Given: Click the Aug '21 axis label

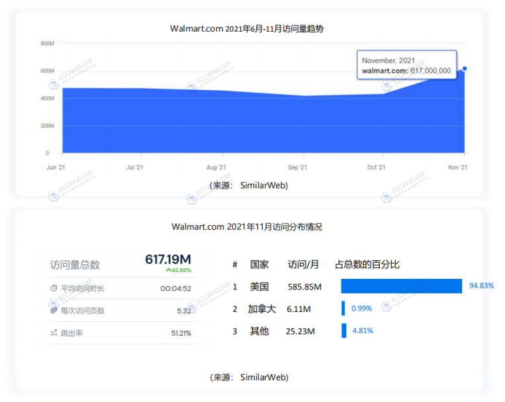Looking at the screenshot, I should [x=216, y=168].
